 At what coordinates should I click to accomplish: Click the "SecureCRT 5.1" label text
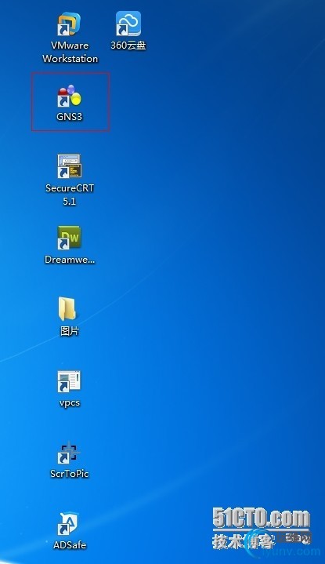click(x=70, y=195)
